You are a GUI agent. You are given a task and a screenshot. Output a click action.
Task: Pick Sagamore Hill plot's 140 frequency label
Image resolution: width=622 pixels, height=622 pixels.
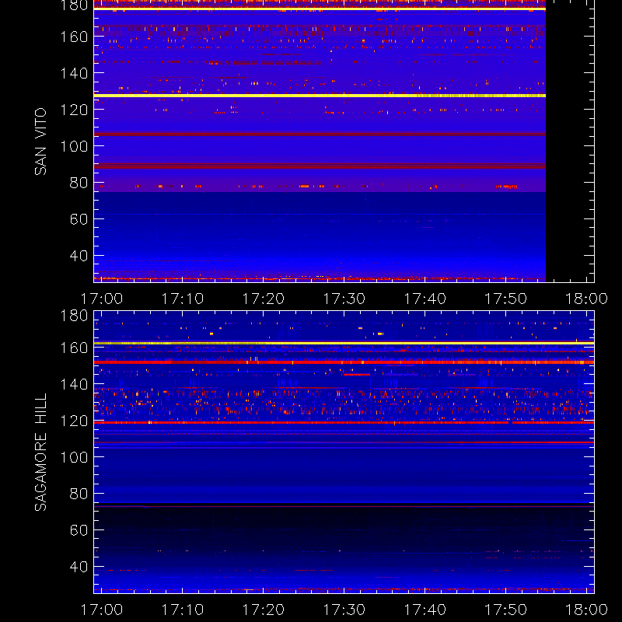point(74,384)
